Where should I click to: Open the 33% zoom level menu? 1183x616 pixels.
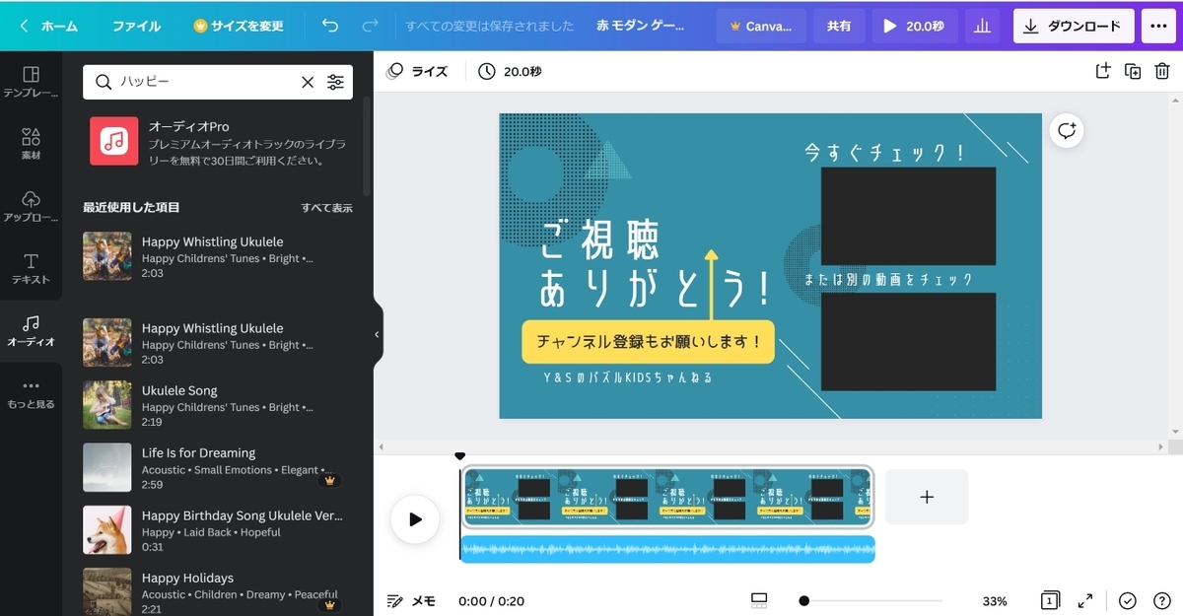tap(995, 601)
